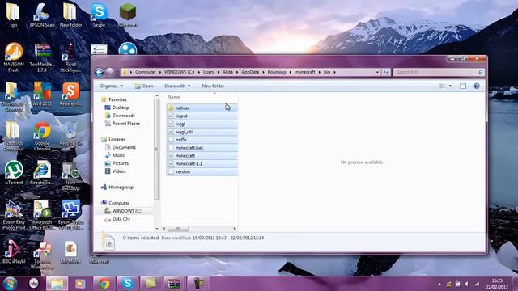Sort by the Name column header
Screen dimensions: 518x291
point(174,97)
